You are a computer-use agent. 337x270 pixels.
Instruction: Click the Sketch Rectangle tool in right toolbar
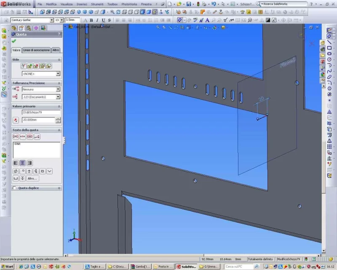329,48
